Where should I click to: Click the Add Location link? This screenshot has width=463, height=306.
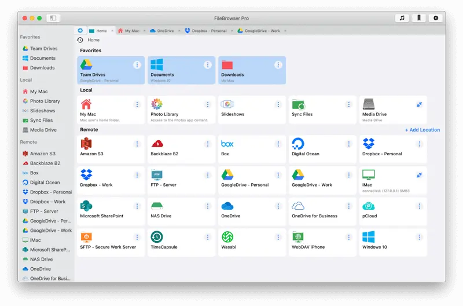click(422, 130)
